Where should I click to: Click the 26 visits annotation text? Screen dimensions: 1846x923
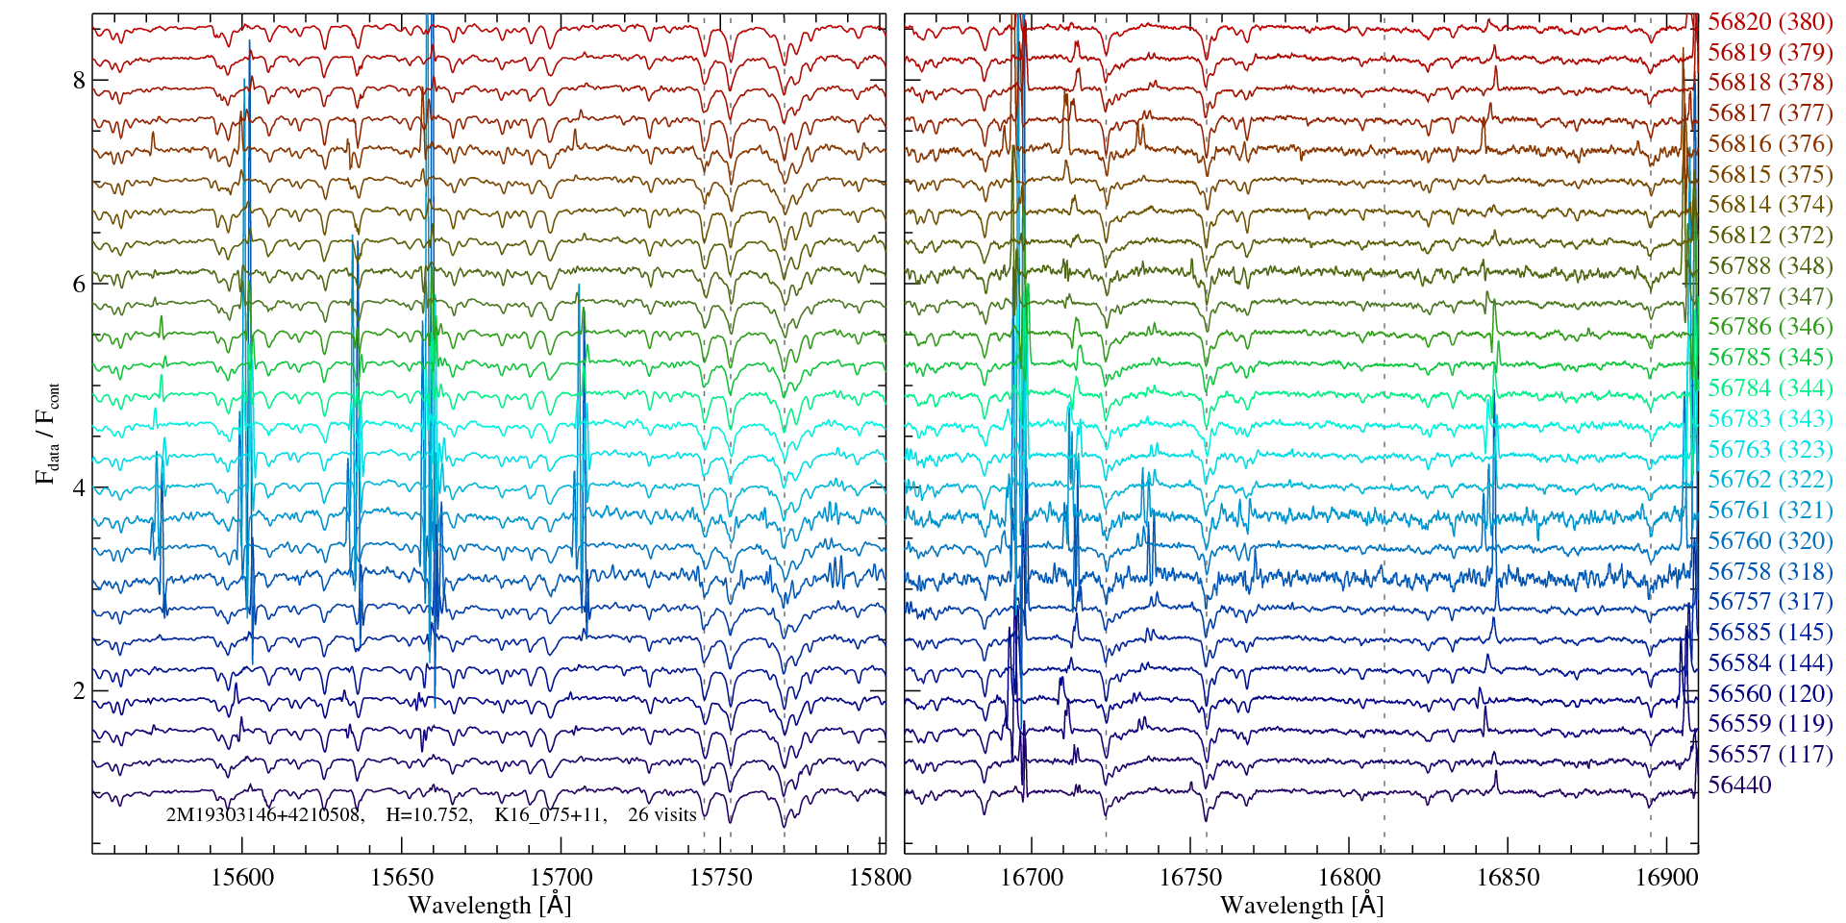[x=661, y=815]
